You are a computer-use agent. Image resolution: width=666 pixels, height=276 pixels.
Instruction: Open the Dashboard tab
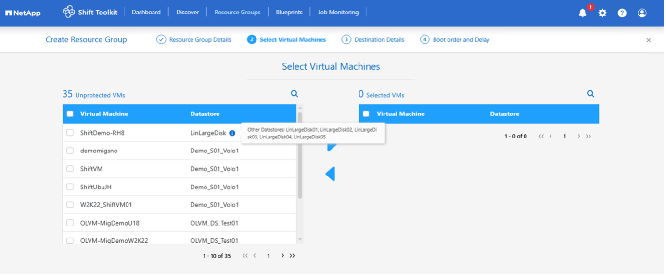(x=146, y=12)
